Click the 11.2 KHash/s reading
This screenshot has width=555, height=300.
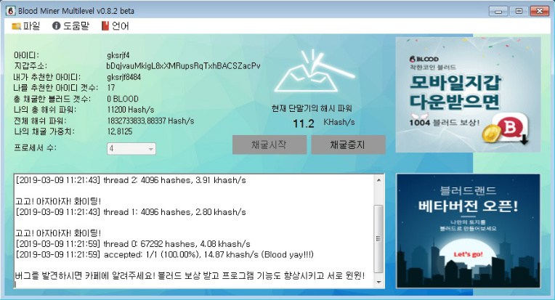click(x=323, y=123)
